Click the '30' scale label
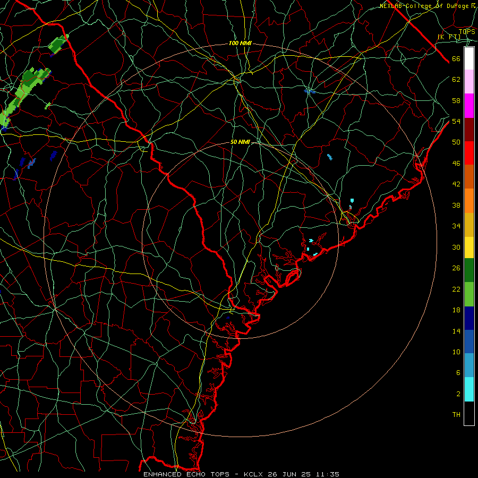Image resolution: width=478 pixels, height=478 pixels. tap(456, 247)
